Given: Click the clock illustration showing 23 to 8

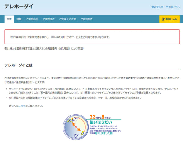Looking at the screenshot, I should pos(76,127).
